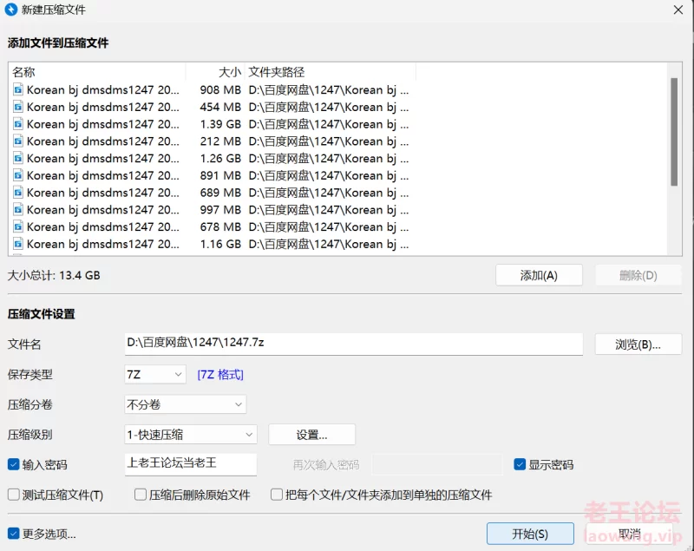Uncheck the 显示密码 checkbox
This screenshot has height=551, width=694.
tap(520, 464)
